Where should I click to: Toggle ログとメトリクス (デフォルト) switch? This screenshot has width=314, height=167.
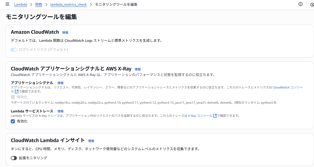[14, 49]
